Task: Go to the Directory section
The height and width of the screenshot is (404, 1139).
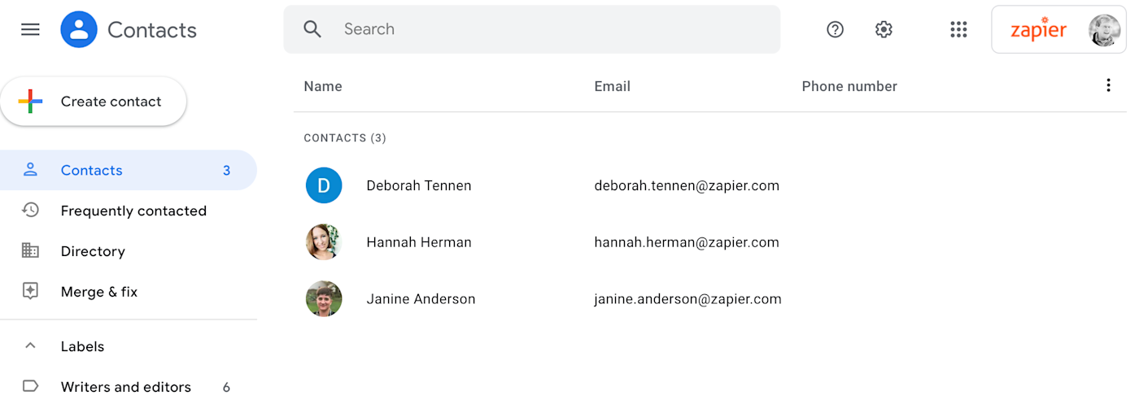Action: point(93,251)
